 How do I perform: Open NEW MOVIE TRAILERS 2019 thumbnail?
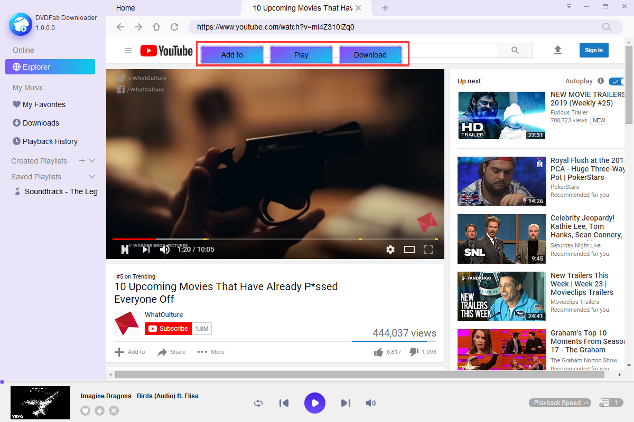501,116
